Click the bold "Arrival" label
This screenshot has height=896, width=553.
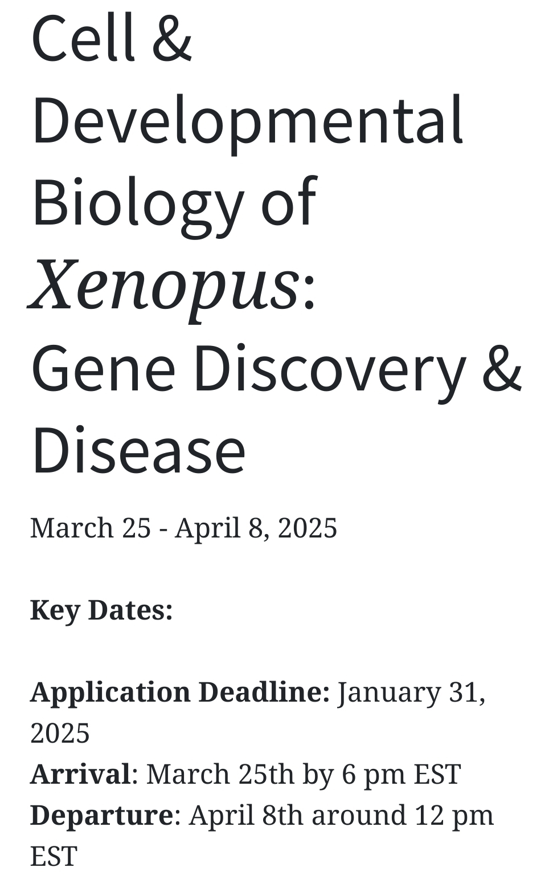coord(80,774)
